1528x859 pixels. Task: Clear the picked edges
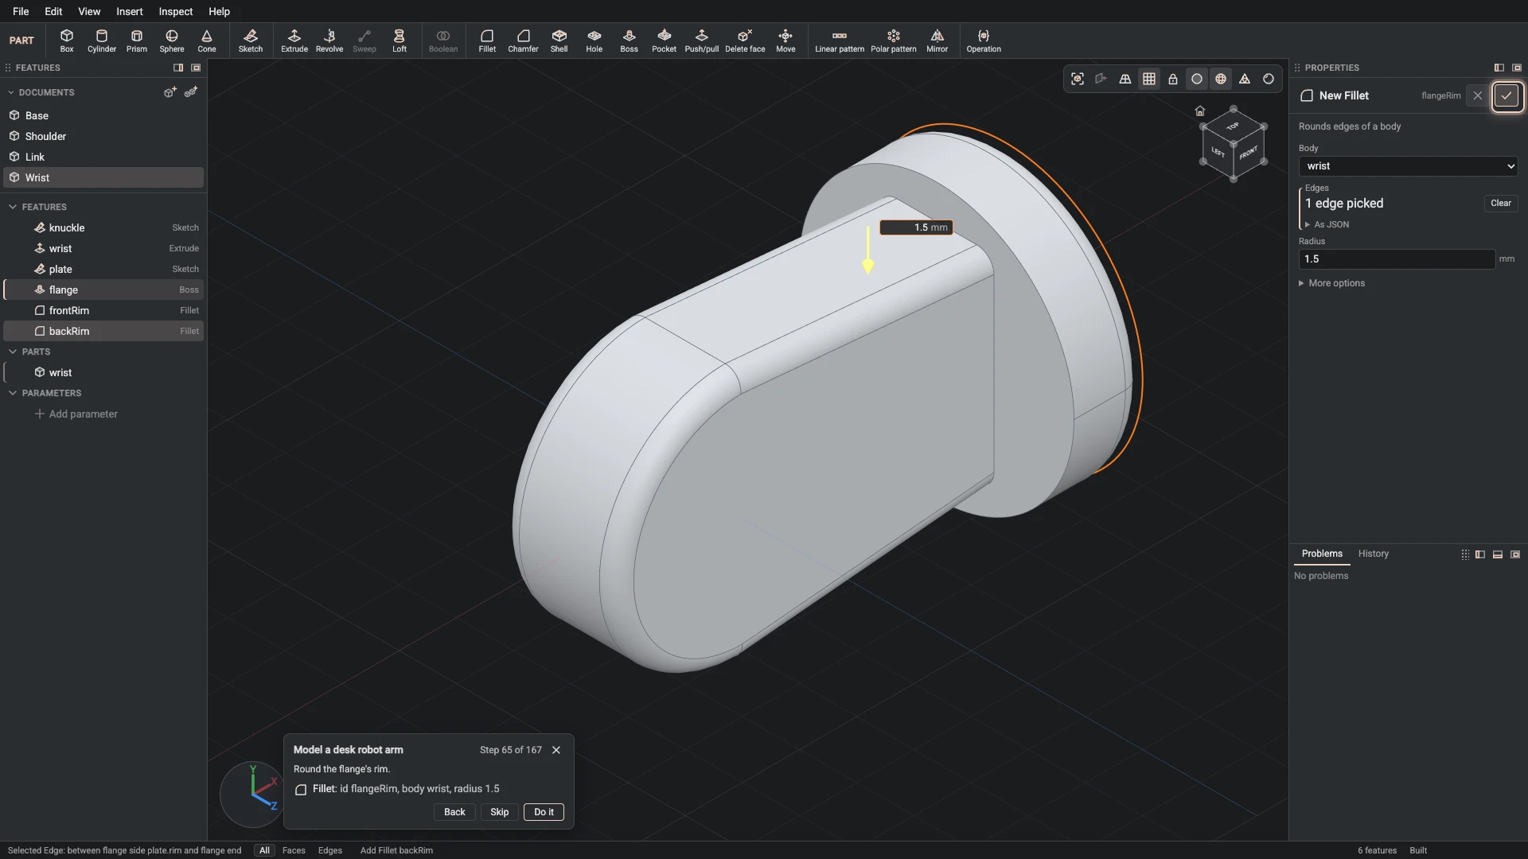coord(1501,204)
